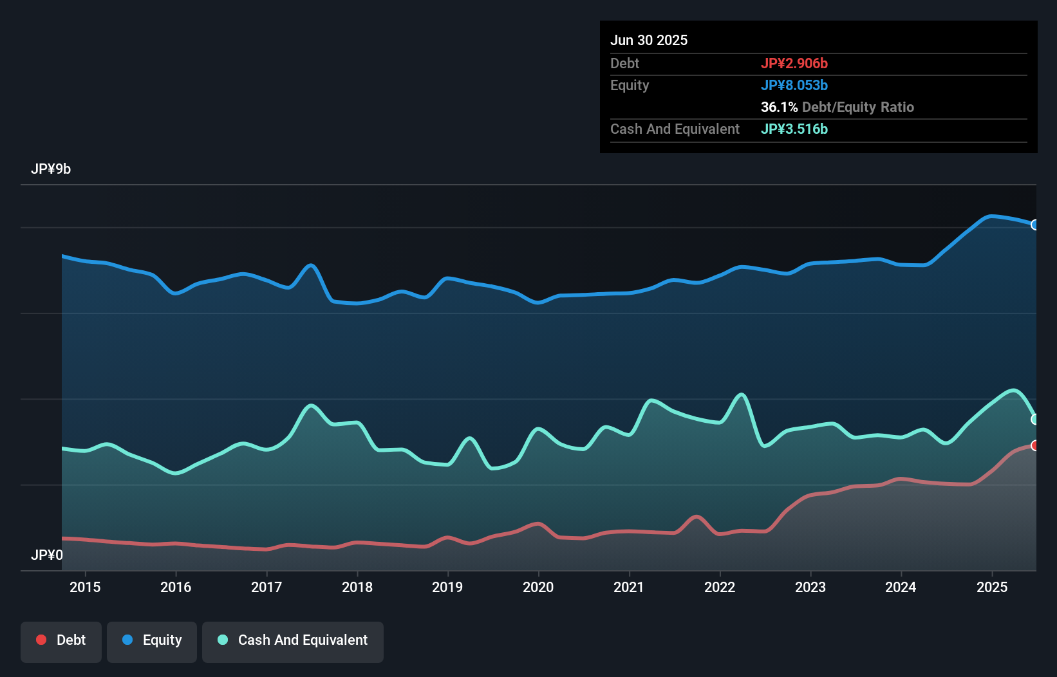Select the Equity endpoint marker on the chart
Image resolution: width=1057 pixels, height=677 pixels.
coord(1035,225)
